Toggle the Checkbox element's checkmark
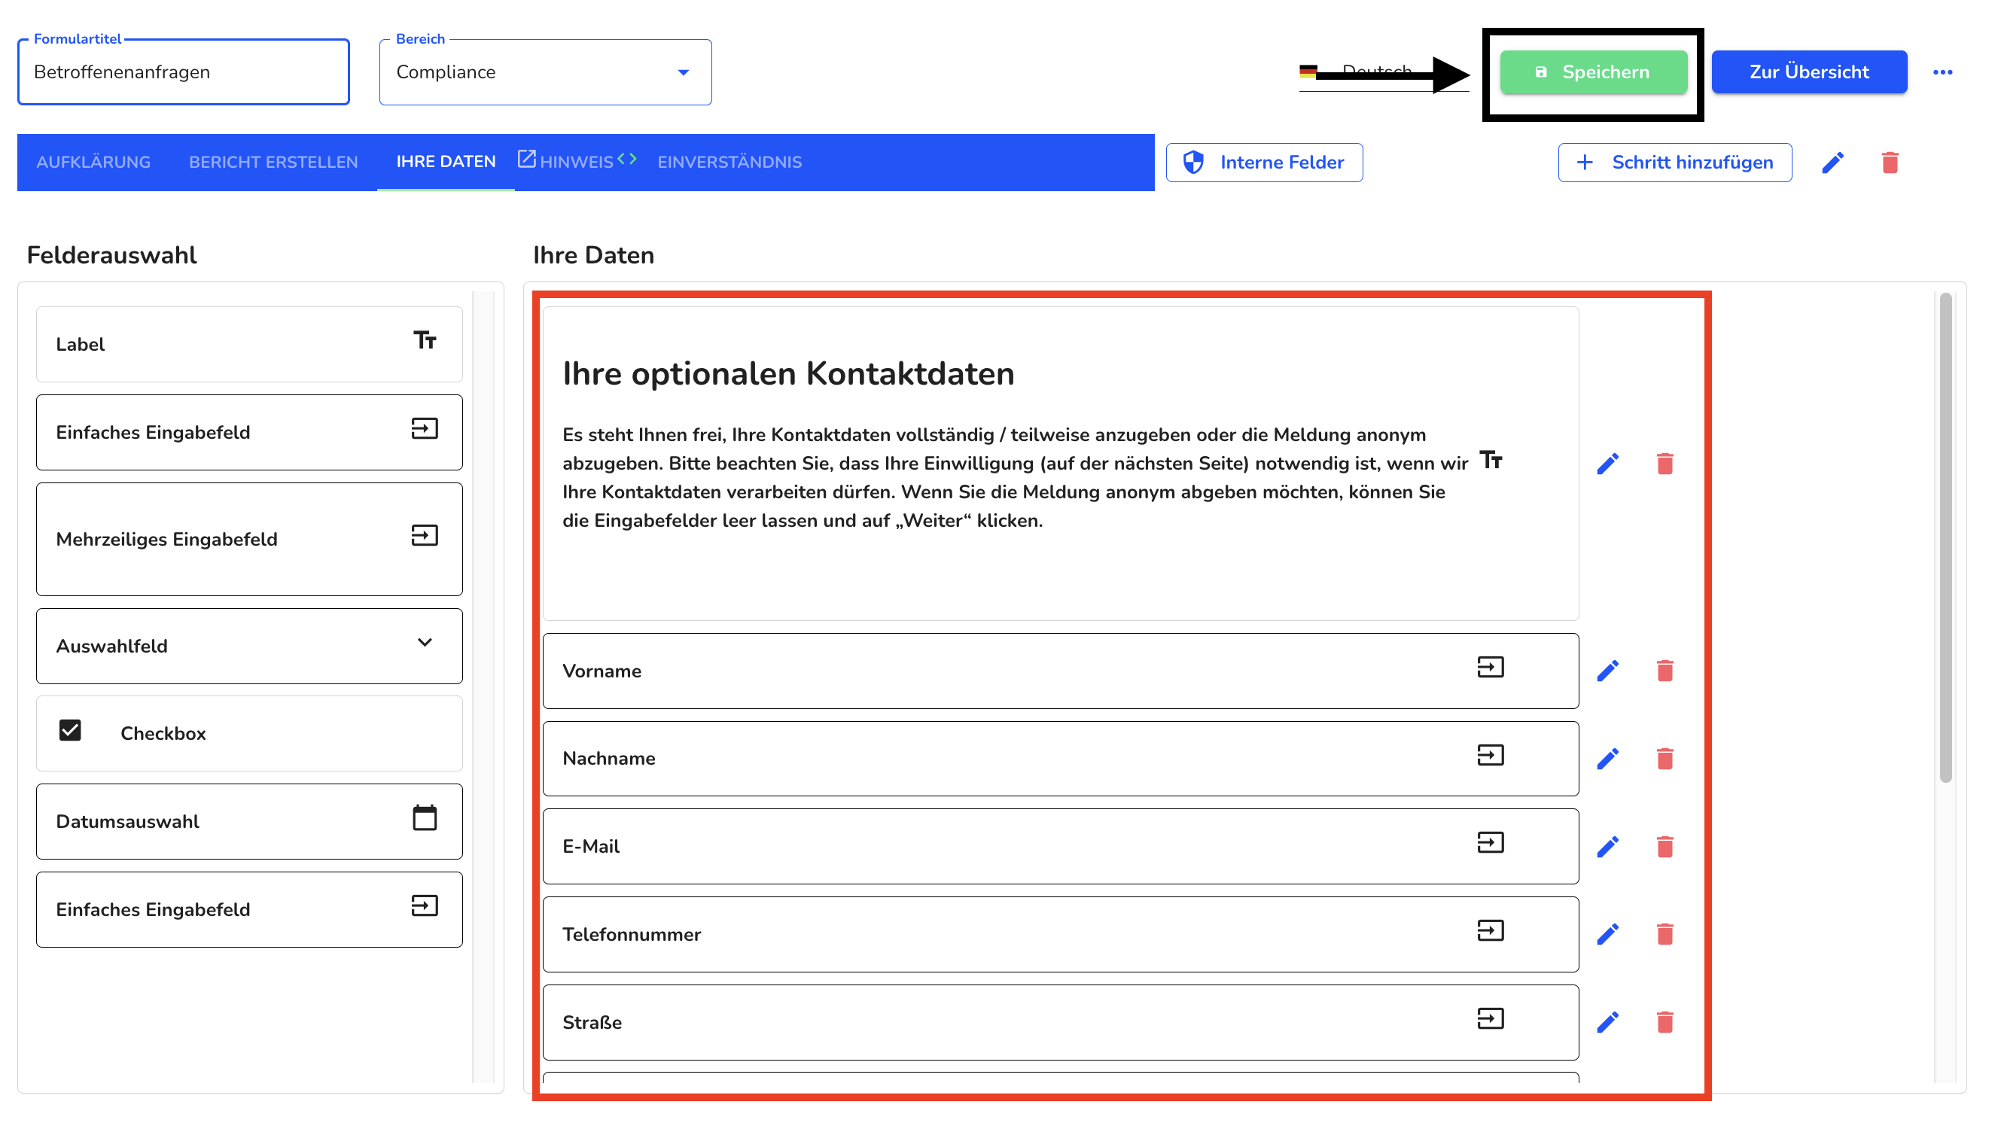The width and height of the screenshot is (1995, 1123). click(x=70, y=730)
